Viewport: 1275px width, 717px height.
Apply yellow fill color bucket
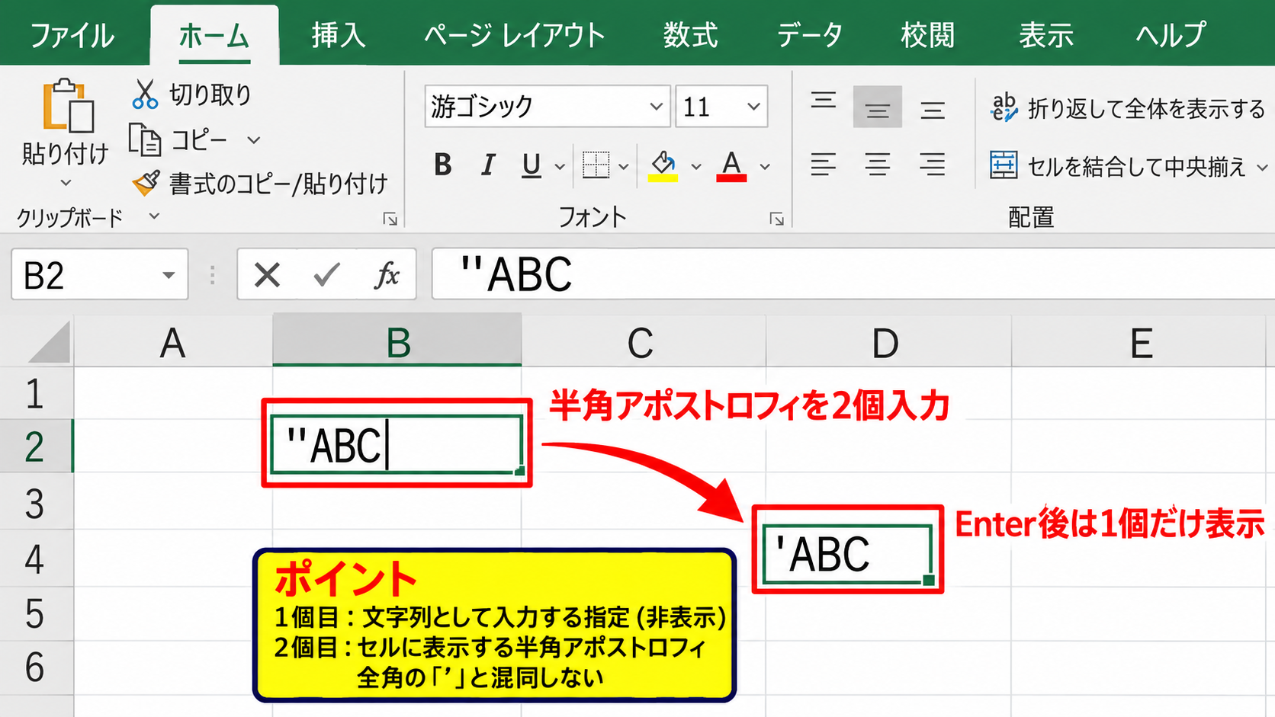point(663,165)
